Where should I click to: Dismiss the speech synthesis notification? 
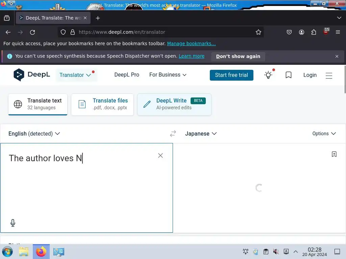click(x=337, y=56)
